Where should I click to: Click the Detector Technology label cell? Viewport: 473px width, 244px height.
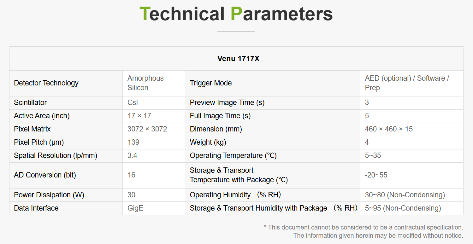46,83
